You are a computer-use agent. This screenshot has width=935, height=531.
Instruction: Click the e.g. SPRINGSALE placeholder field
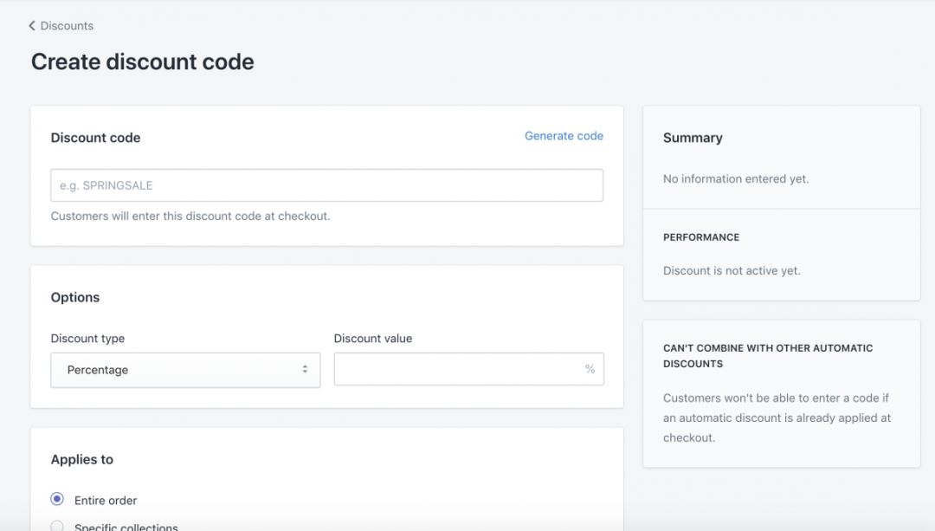[326, 185]
